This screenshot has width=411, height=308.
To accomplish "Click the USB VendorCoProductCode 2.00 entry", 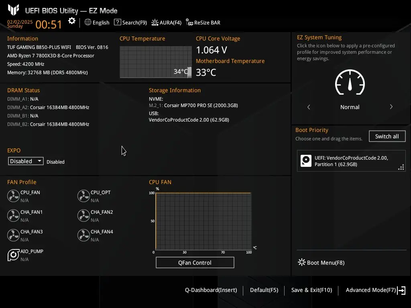I will (x=189, y=120).
